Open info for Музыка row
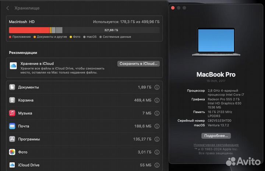 [157, 113]
